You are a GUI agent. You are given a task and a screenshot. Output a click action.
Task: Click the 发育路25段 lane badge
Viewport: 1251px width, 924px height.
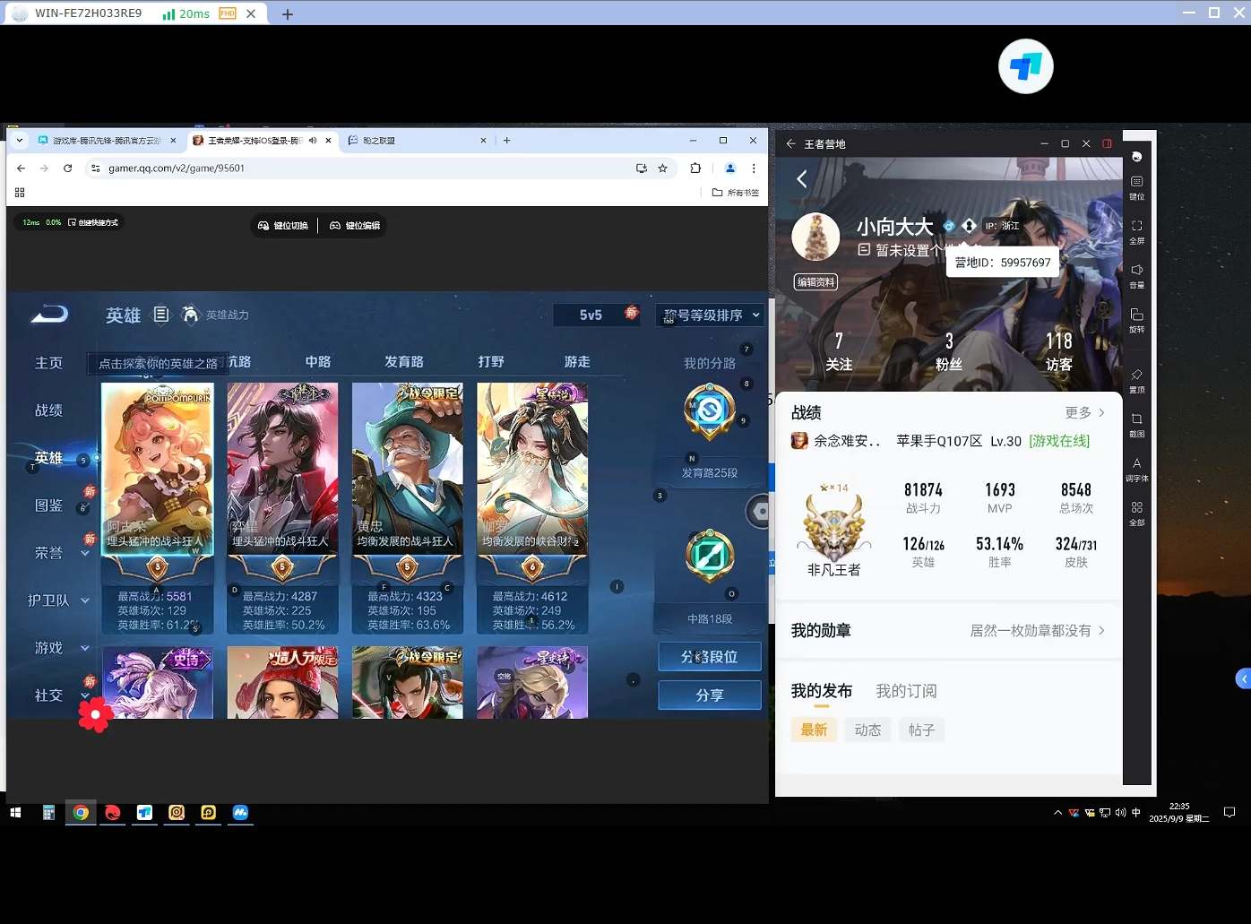pyautogui.click(x=710, y=412)
